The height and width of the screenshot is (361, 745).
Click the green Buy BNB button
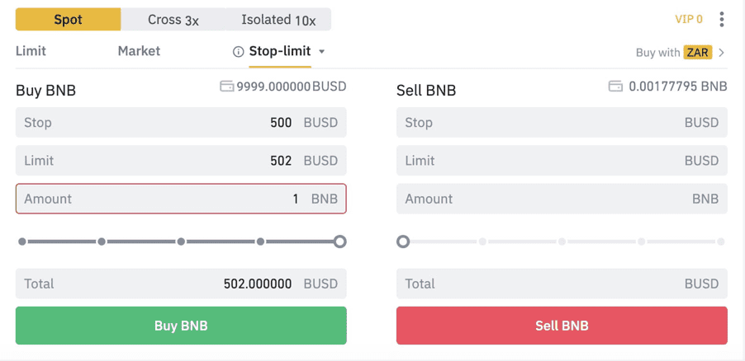coord(181,326)
